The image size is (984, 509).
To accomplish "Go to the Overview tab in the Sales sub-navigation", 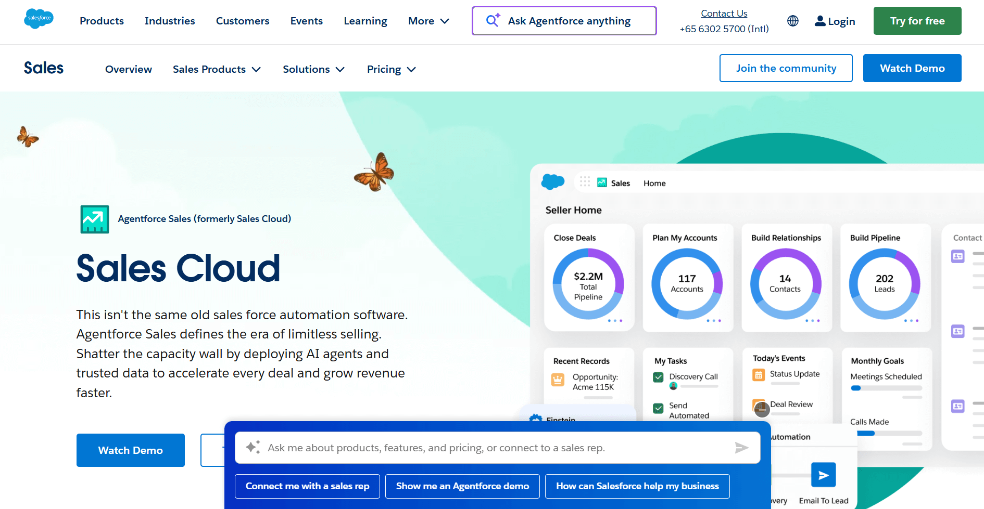I will pos(129,69).
